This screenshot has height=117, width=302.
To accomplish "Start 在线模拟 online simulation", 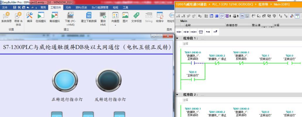I will (41, 17).
